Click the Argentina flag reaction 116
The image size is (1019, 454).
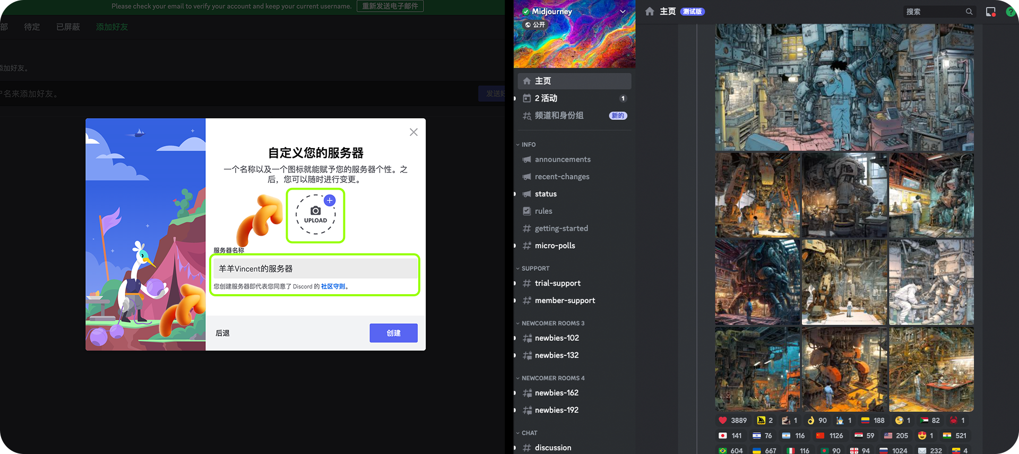point(793,435)
